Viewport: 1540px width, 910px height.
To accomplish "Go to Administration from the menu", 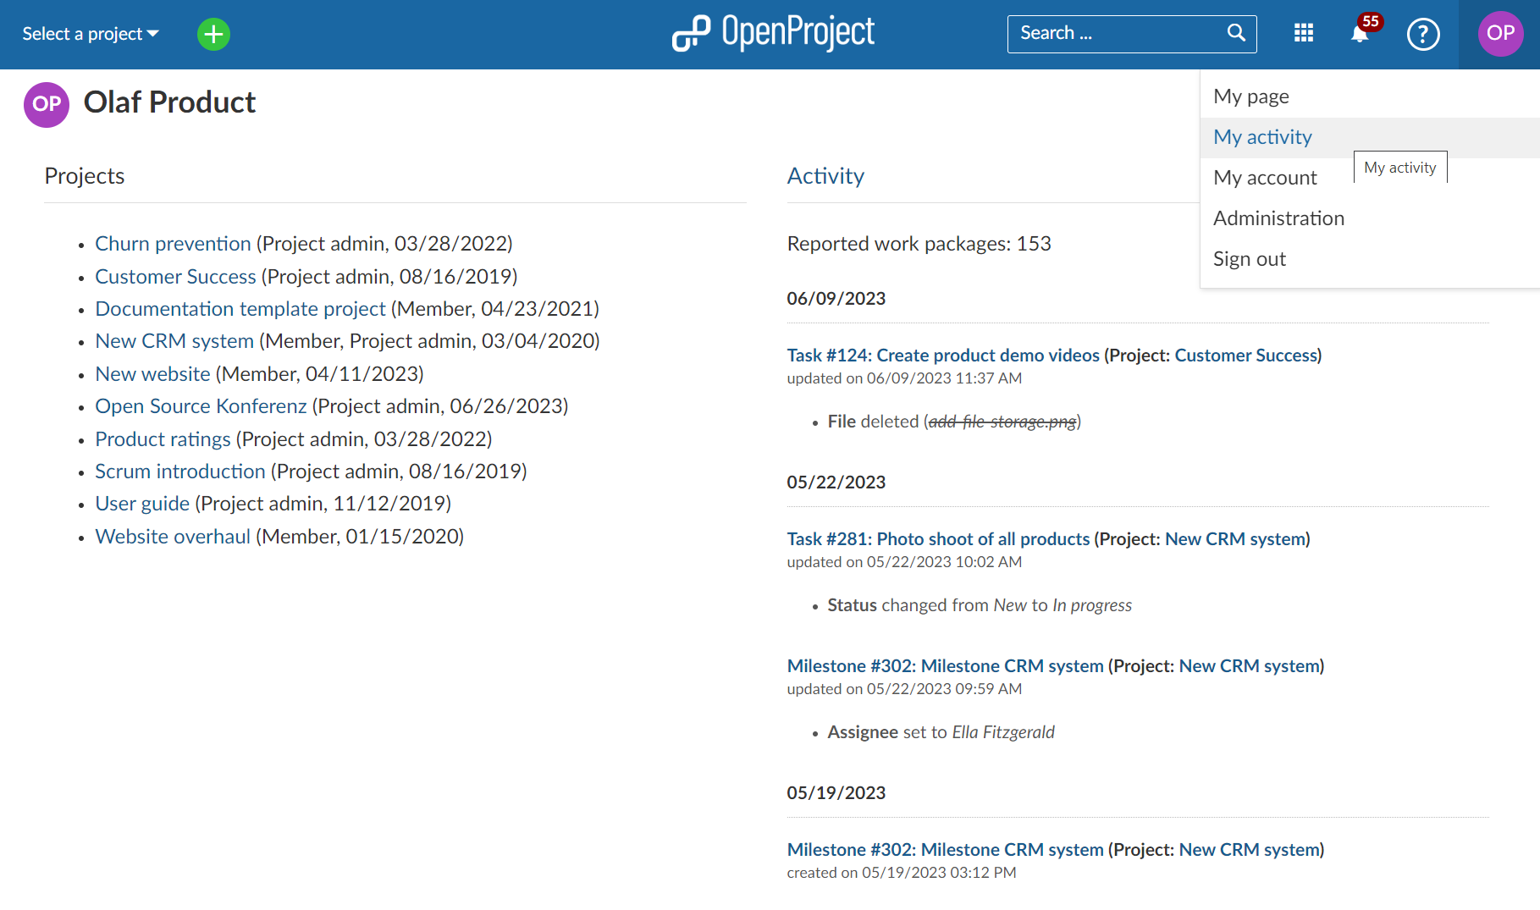I will (x=1278, y=218).
